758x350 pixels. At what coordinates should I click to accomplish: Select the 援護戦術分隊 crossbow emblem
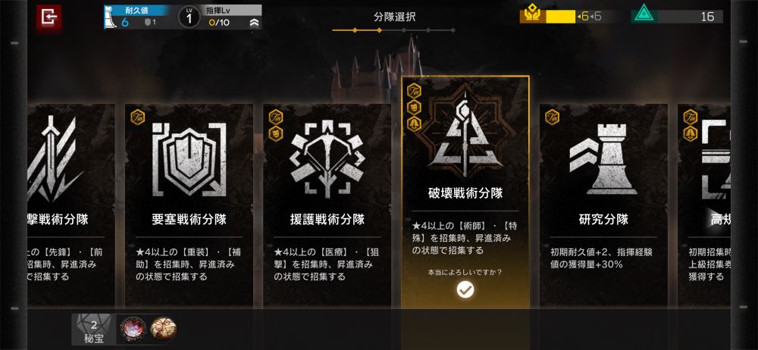tap(327, 159)
